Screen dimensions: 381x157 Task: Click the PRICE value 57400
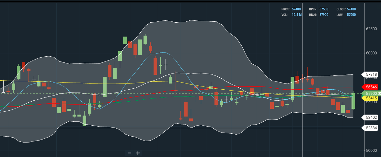click(x=296, y=9)
